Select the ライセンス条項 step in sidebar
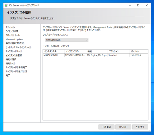The height and width of the screenshot is (135, 154). tap(12, 31)
